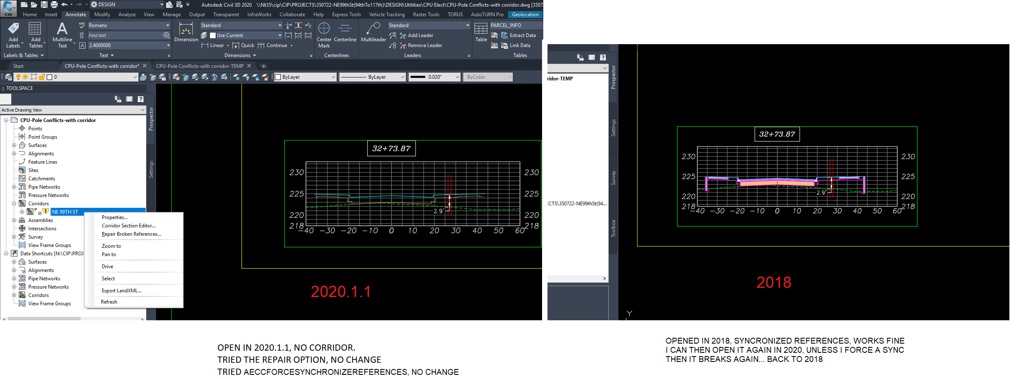Toggle the sun freeze/thaw layer icon
1019x379 pixels.
click(x=25, y=77)
